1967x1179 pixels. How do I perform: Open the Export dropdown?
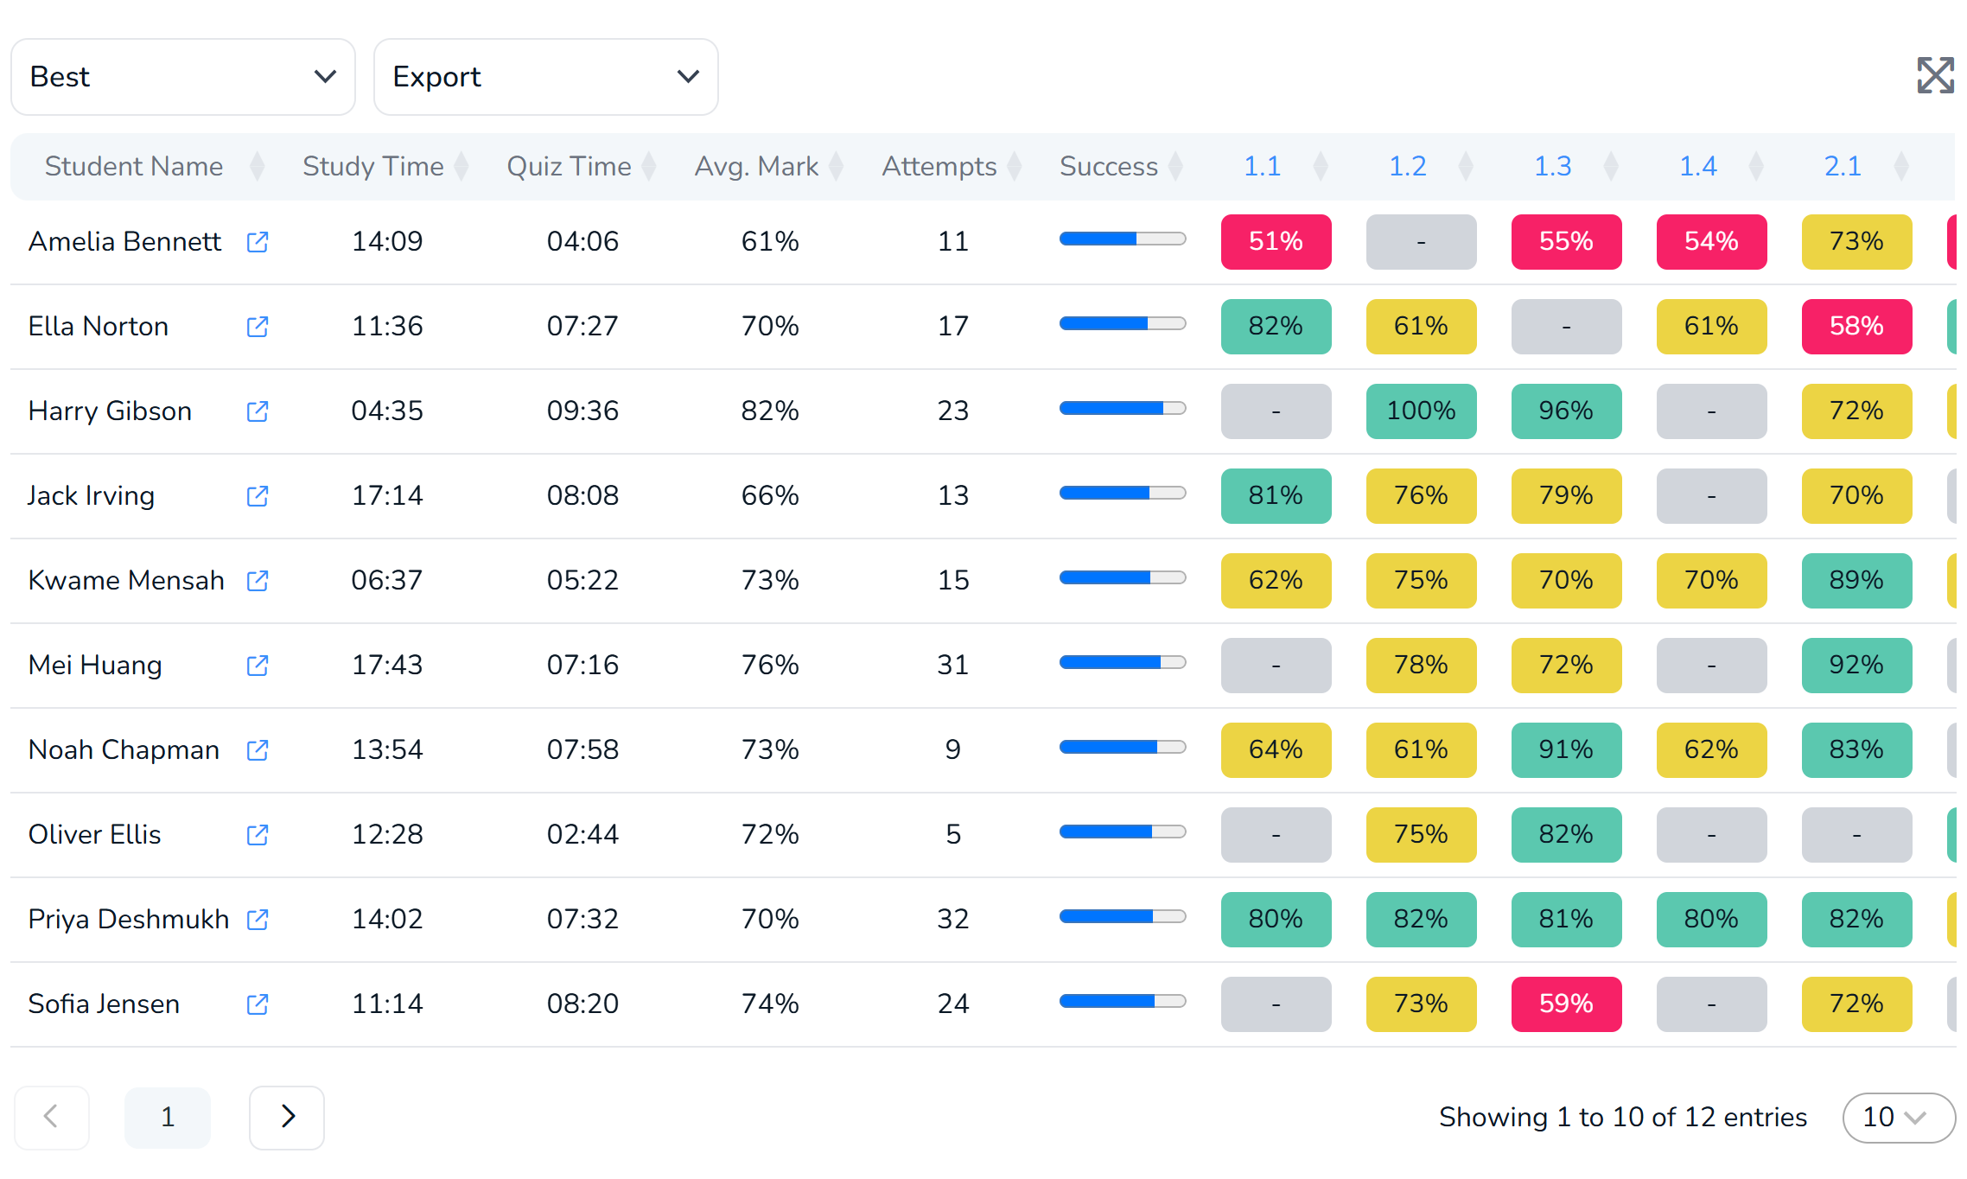546,77
